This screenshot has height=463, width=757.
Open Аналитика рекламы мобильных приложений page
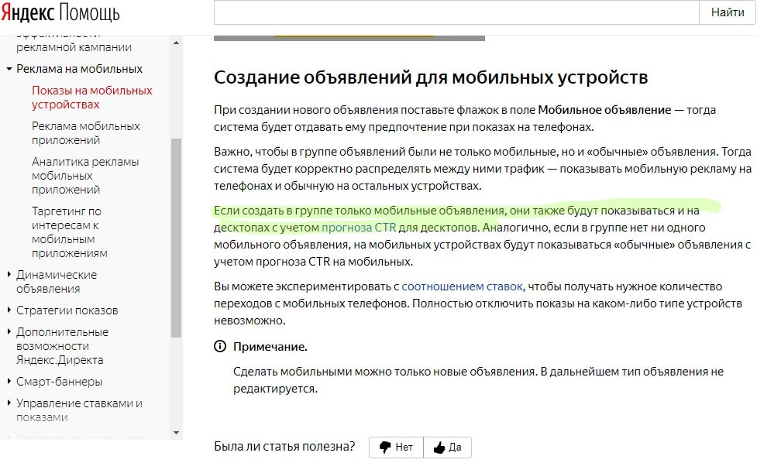coord(85,176)
